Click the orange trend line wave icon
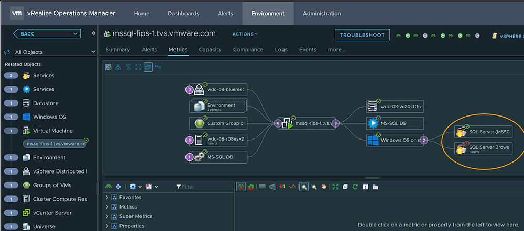This screenshot has width=524, height=231. click(292, 187)
